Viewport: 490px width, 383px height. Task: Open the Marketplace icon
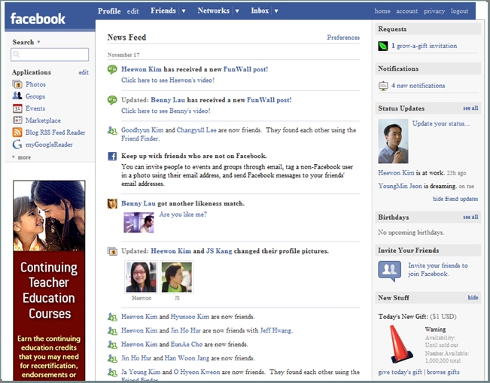point(17,120)
